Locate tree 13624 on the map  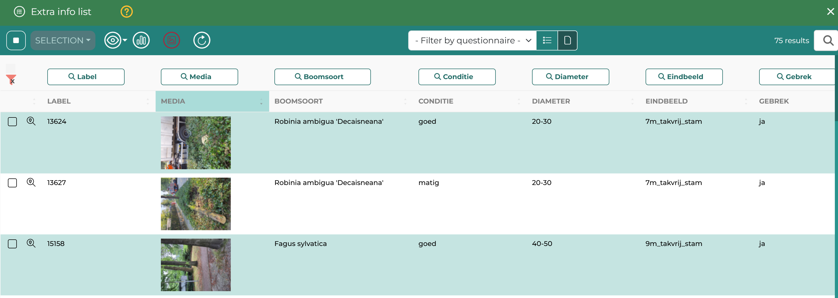31,121
